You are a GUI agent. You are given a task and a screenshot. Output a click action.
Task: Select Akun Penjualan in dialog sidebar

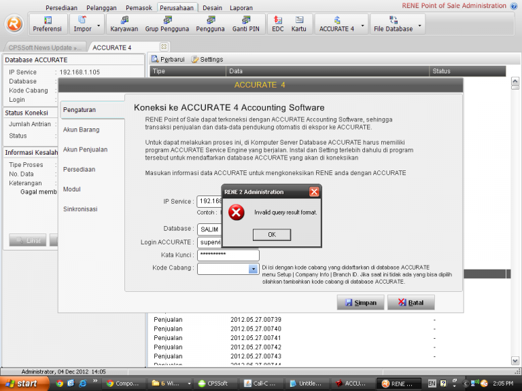coord(85,149)
